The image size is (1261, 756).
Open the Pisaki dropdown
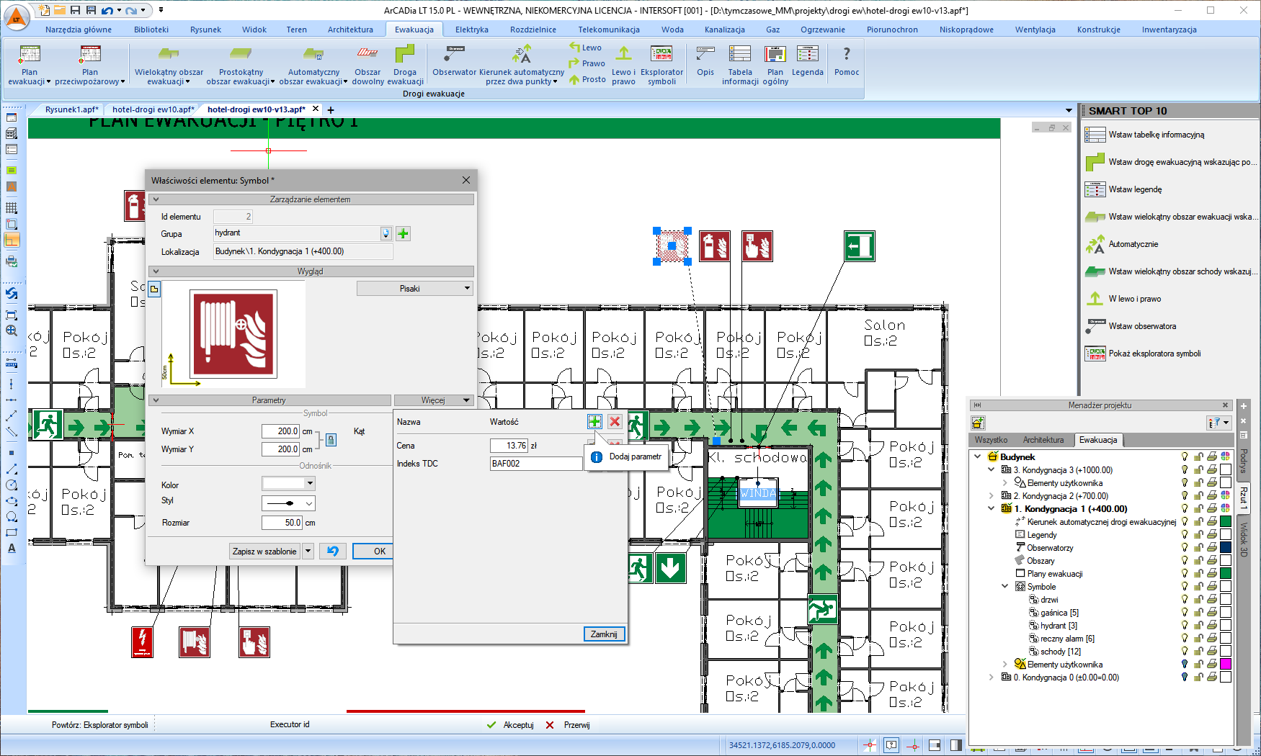click(x=415, y=288)
